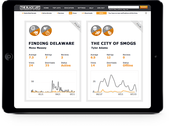Click City of Smogs ratings count 12
The width and height of the screenshot is (169, 126).
pyautogui.click(x=109, y=57)
